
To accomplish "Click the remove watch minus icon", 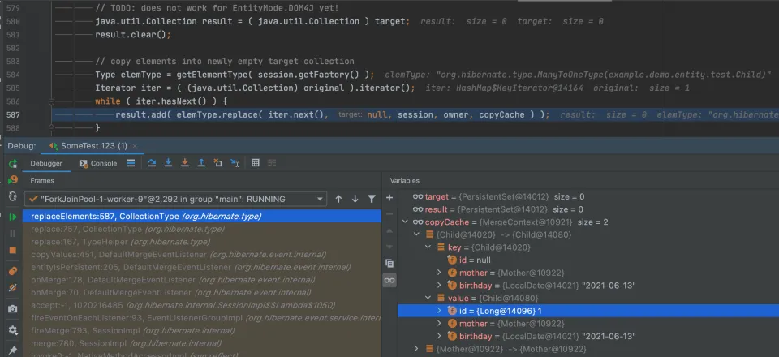I will coord(389,214).
